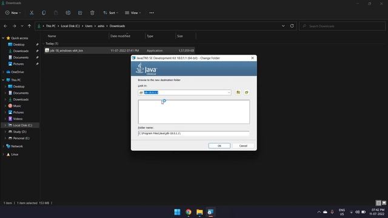
Task: Open Downloads under Quick access
Action: tap(21, 51)
